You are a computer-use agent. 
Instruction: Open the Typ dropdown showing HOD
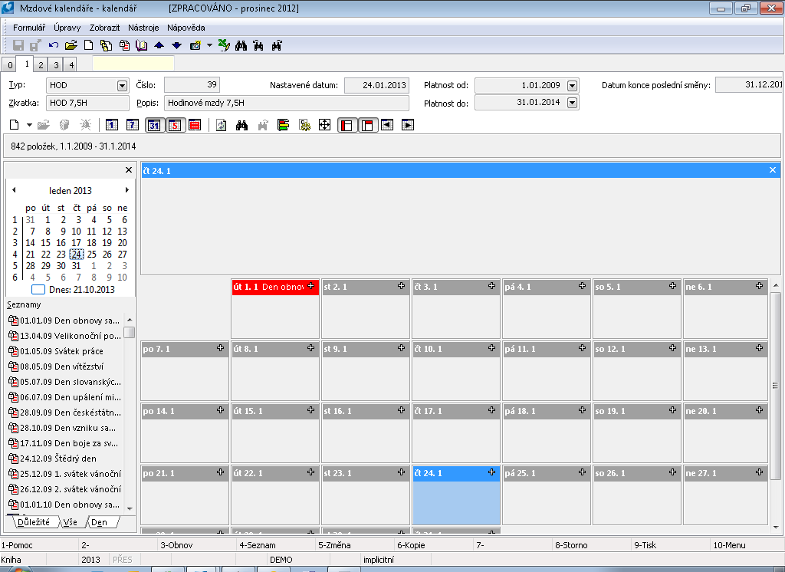coord(122,86)
